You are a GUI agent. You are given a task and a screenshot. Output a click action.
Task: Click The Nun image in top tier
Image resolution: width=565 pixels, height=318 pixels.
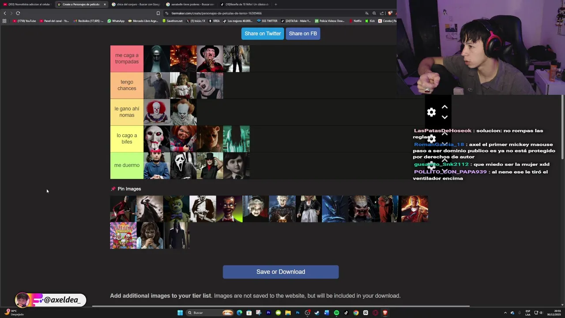[157, 59]
